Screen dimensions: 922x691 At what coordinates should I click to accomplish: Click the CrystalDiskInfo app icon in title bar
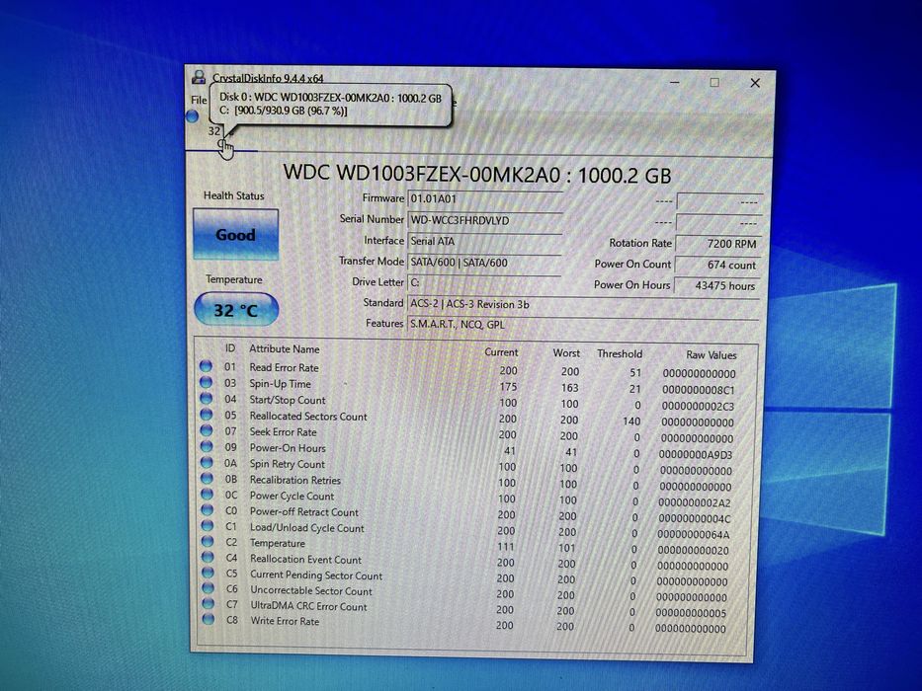point(199,77)
